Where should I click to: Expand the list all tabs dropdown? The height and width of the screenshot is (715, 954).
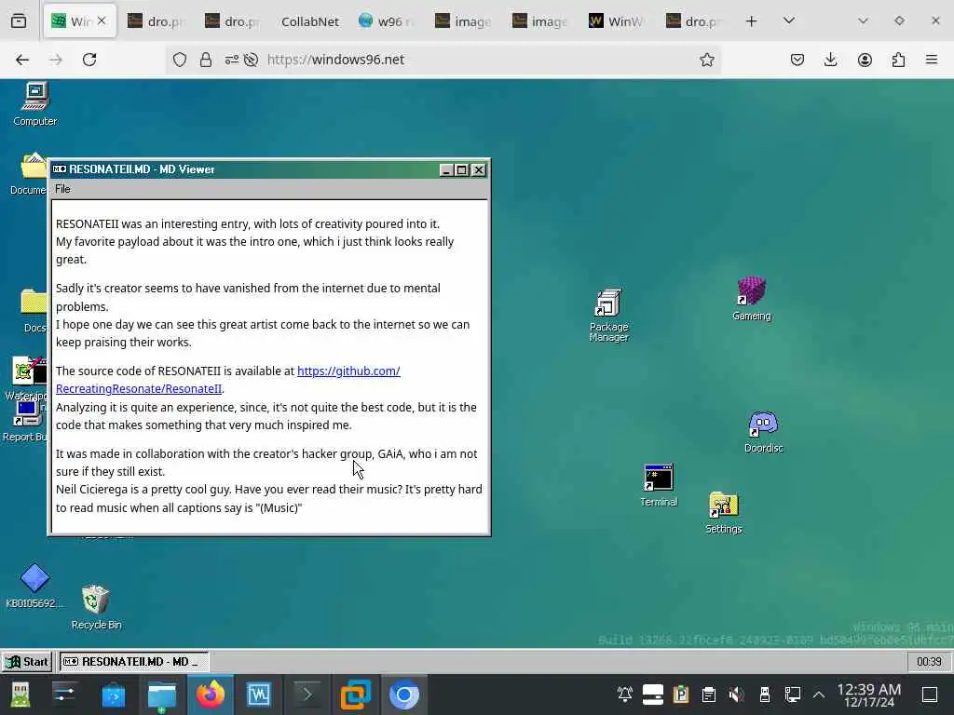pos(789,21)
